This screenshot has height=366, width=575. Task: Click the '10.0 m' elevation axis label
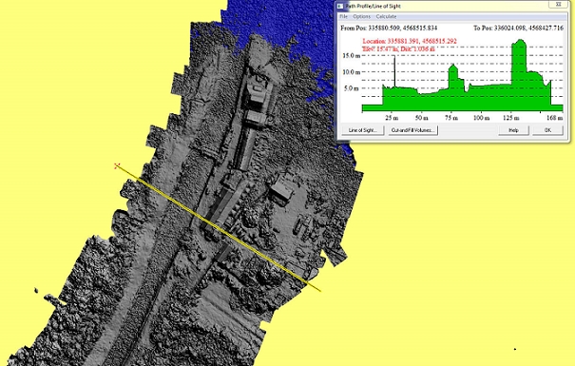pyautogui.click(x=352, y=72)
